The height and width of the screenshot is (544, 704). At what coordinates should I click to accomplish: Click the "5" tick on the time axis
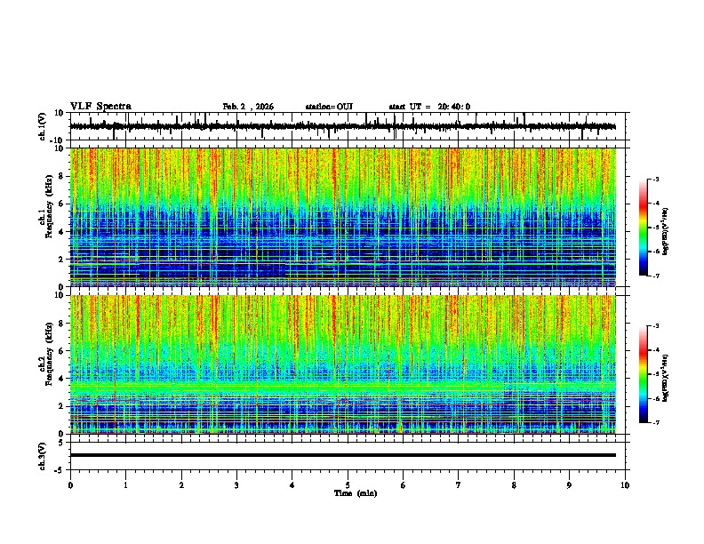point(348,485)
